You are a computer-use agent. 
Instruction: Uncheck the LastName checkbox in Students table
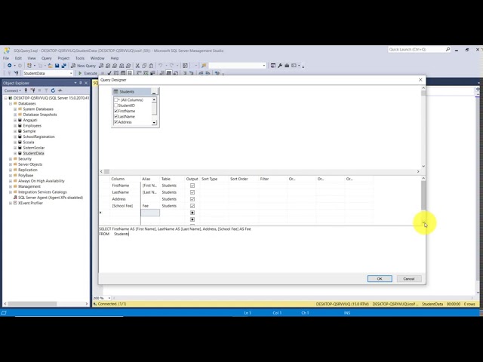pyautogui.click(x=115, y=116)
